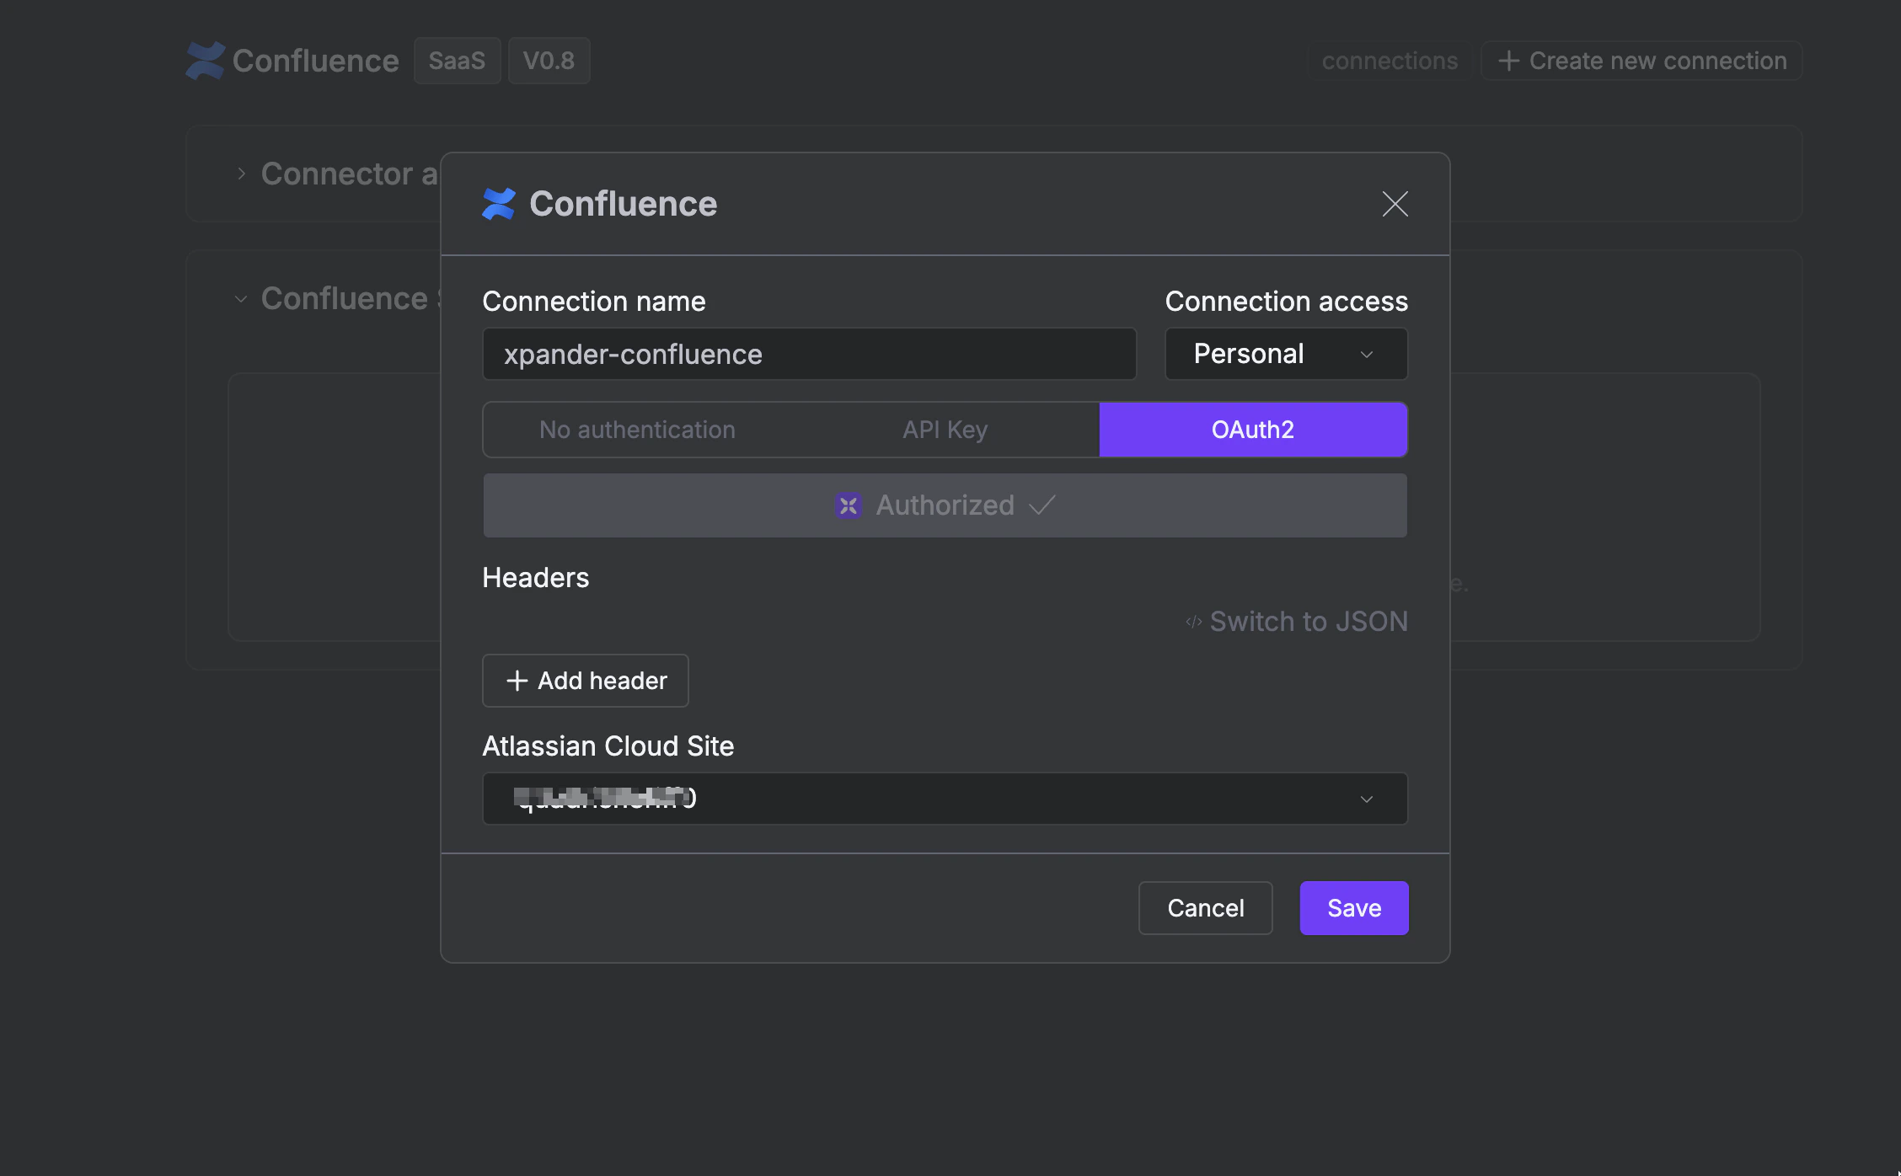Click the Connection name input field
1901x1176 pixels.
(x=809, y=354)
